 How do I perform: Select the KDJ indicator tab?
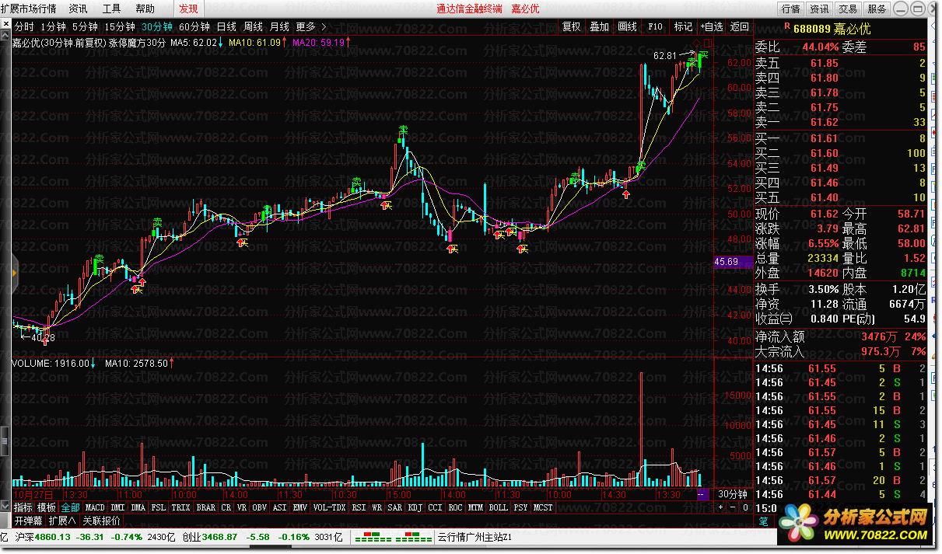point(415,507)
